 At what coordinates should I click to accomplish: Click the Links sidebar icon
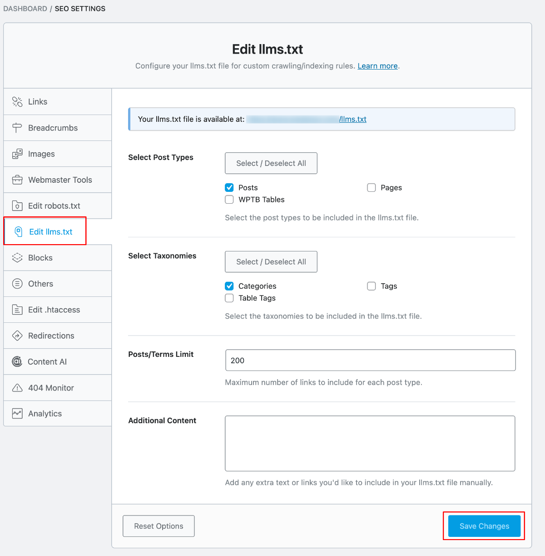click(x=17, y=102)
